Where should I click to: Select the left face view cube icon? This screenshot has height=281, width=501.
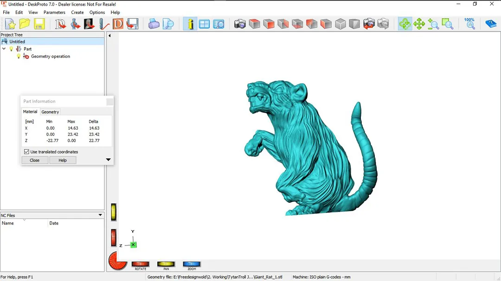click(312, 24)
